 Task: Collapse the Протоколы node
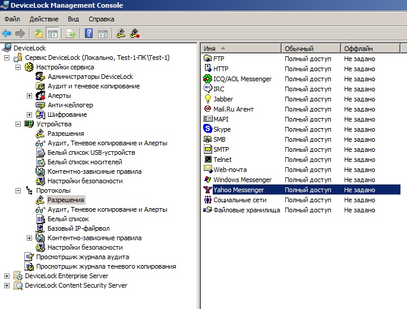pos(18,191)
